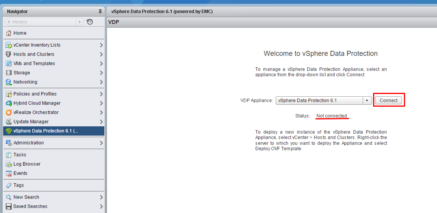Viewport: 437px width, 213px height.
Task: Click the vSphere Data Protection shield icon
Action: (x=8, y=131)
